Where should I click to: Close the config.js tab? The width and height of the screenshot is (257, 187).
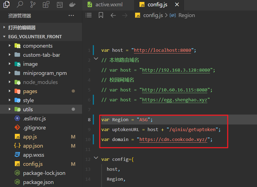pos(177,5)
